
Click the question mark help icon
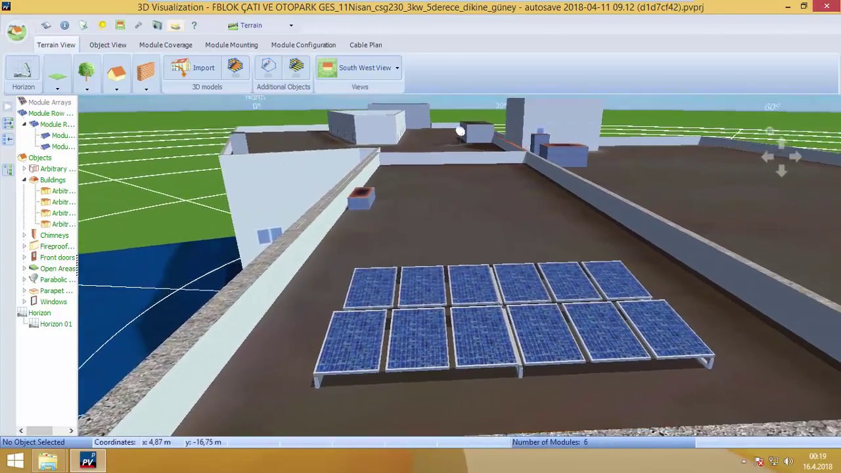[x=194, y=26]
